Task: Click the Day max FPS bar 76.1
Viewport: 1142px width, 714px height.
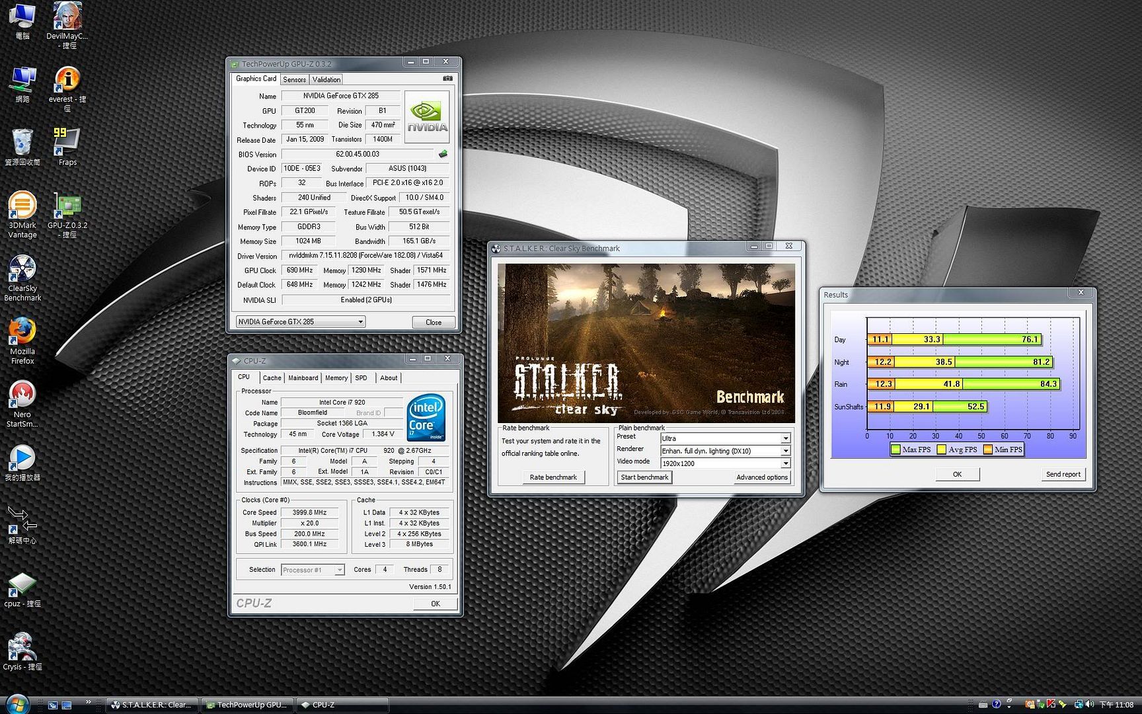Action: (x=992, y=339)
